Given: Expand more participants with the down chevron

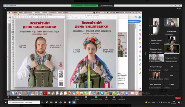Looking at the screenshot, I should click(164, 91).
